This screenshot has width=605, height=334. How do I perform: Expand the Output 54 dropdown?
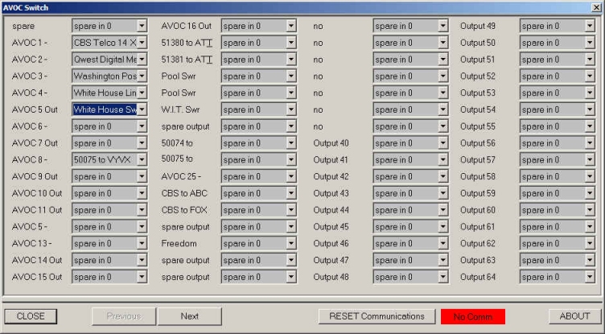pyautogui.click(x=590, y=109)
